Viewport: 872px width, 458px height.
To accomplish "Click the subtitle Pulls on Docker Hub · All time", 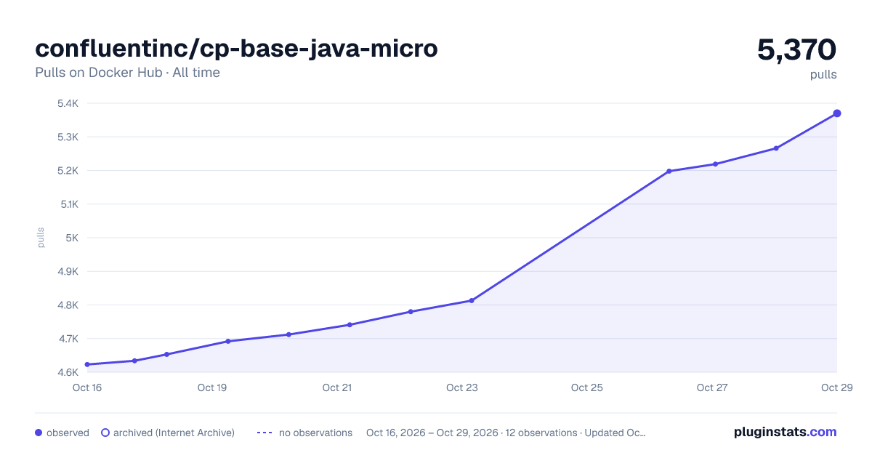I will click(127, 73).
